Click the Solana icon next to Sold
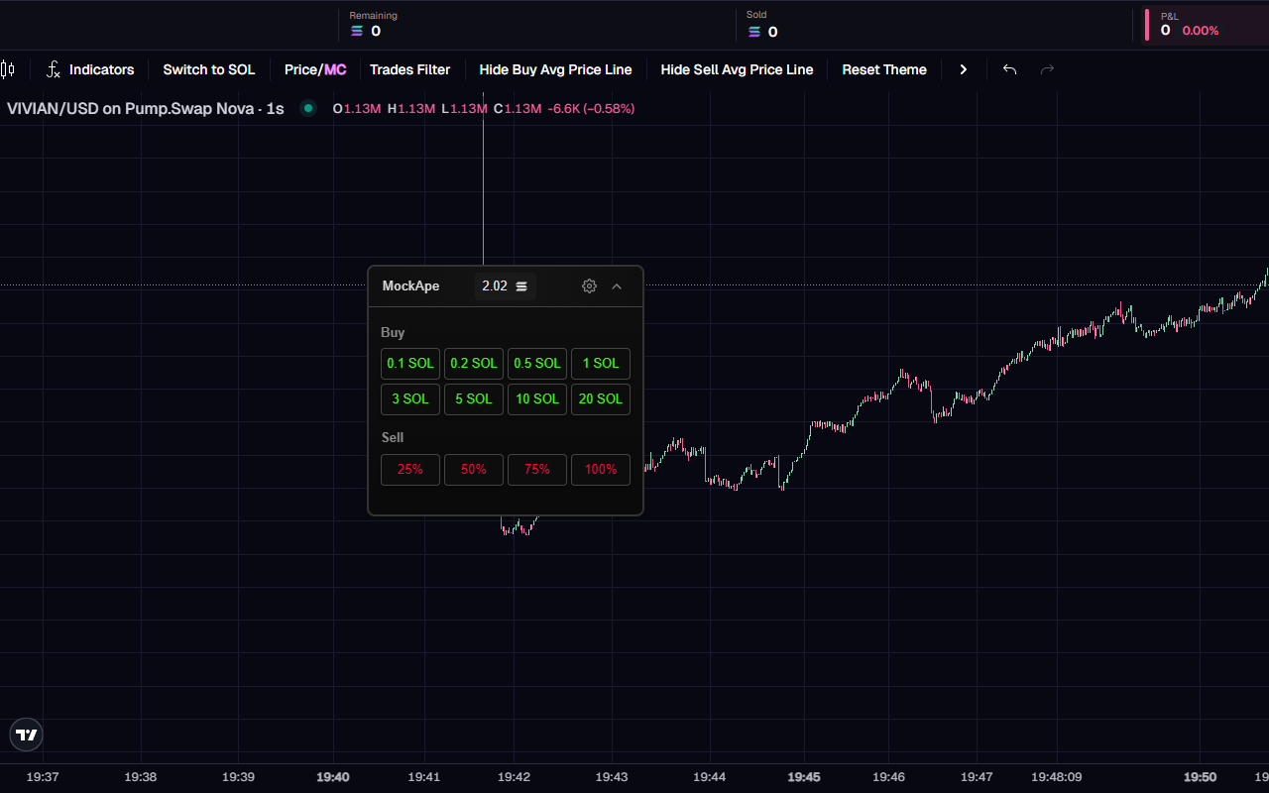 (753, 31)
